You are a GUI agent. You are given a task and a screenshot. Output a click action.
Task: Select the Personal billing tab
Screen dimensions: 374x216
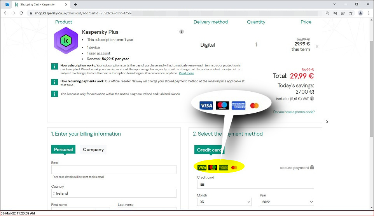coord(63,150)
